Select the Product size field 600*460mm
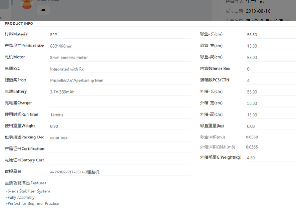 click(x=120, y=46)
